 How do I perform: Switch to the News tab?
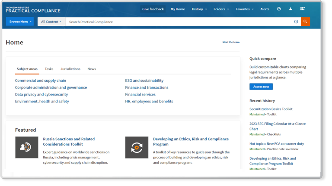point(92,69)
